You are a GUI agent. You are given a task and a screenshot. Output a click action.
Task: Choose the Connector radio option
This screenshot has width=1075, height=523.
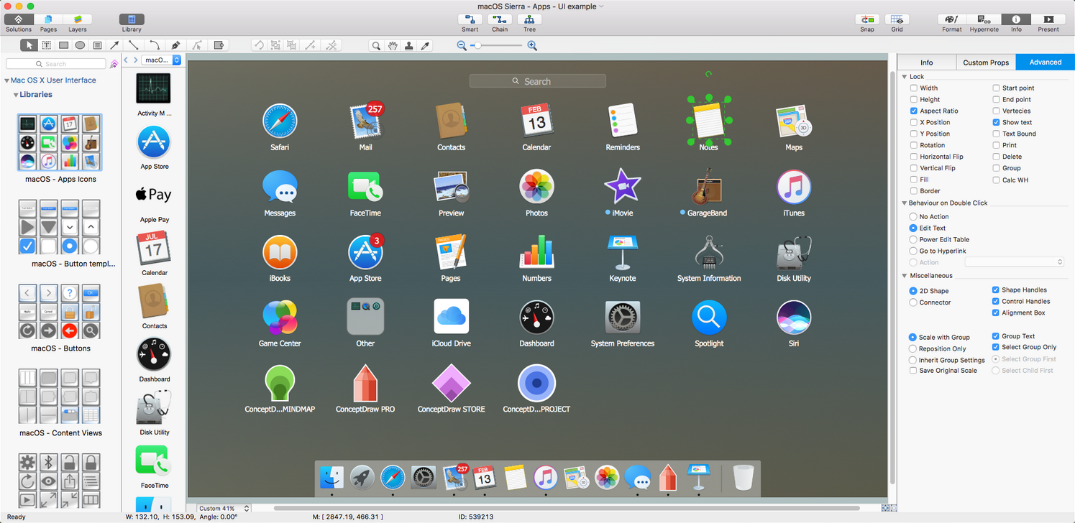(x=913, y=302)
